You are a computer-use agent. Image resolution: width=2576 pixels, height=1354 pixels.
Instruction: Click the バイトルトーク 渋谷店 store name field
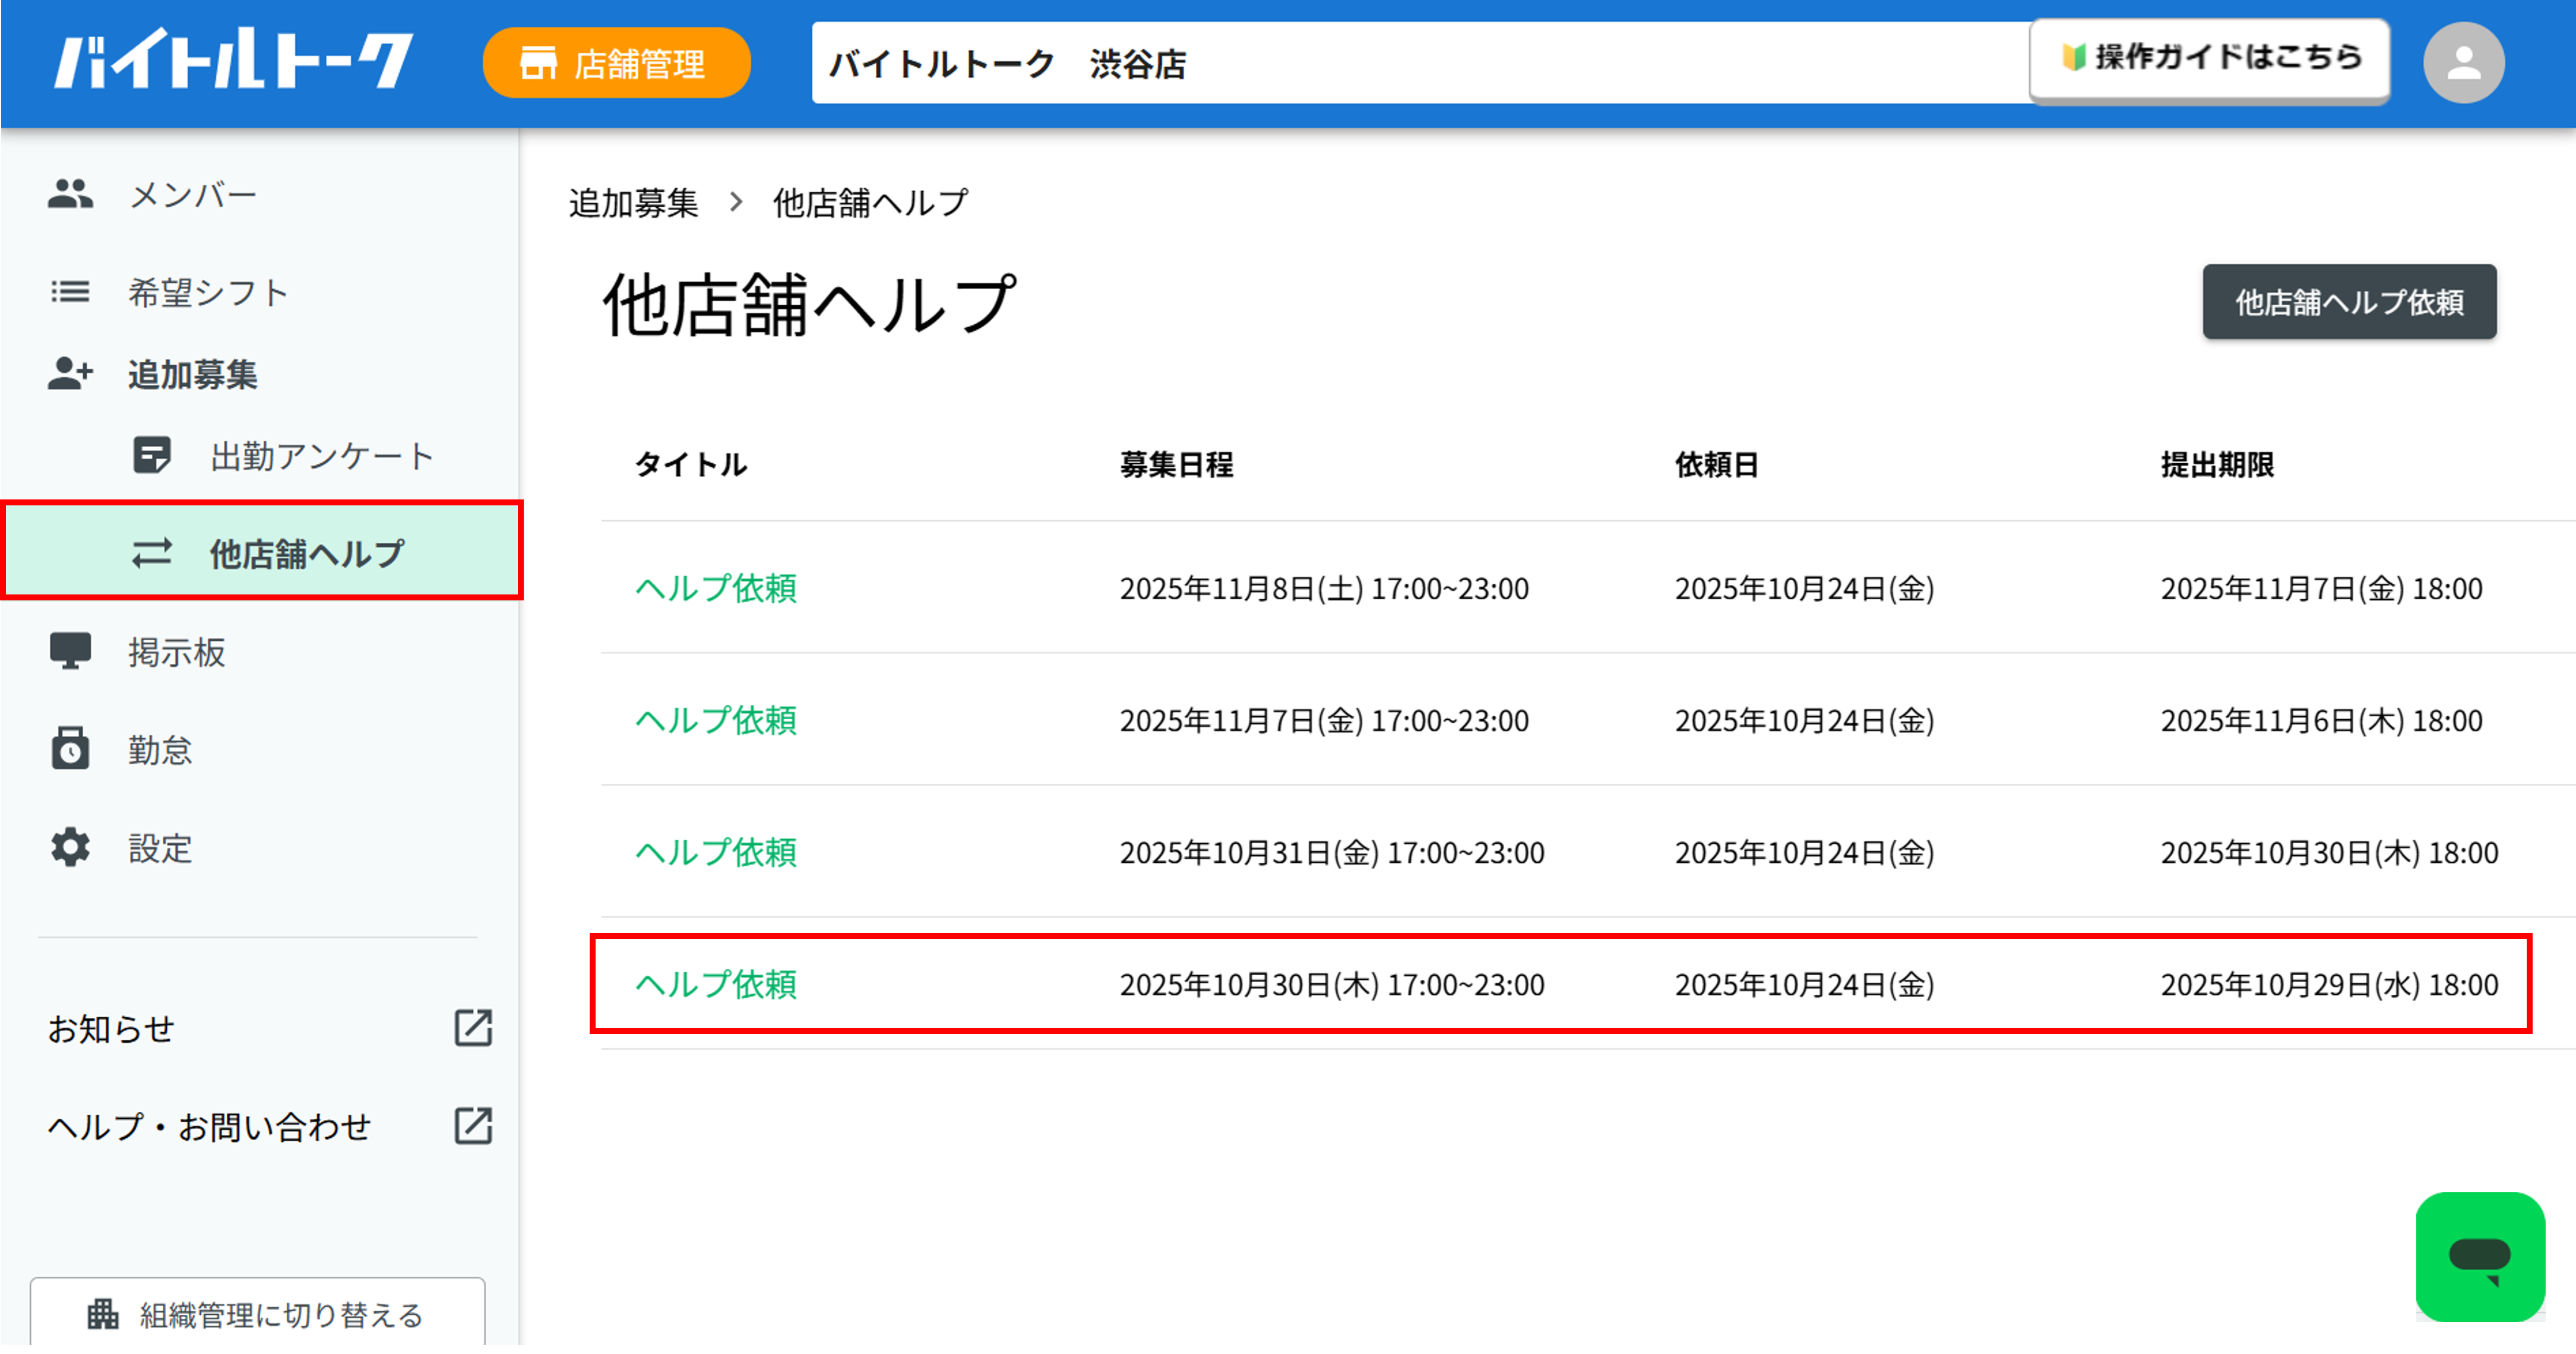[x=1420, y=63]
